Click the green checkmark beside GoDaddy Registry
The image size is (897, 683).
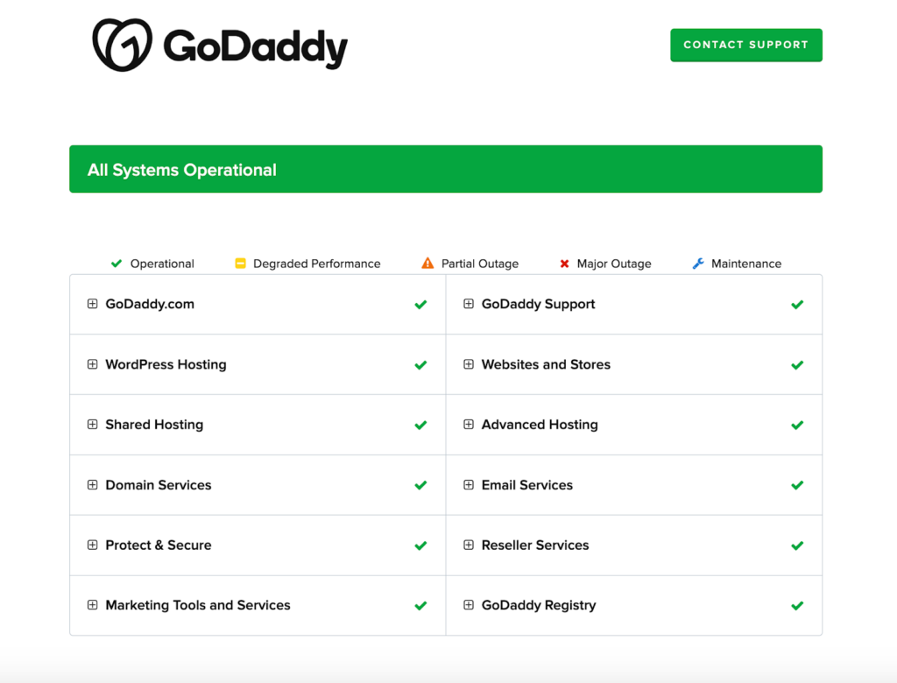click(x=797, y=605)
